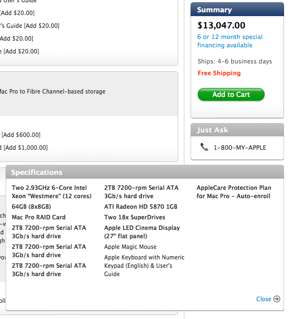This screenshot has width=293, height=319.
Task: Select the 's Guide Add $20.00 option
Action: (x=30, y=26)
